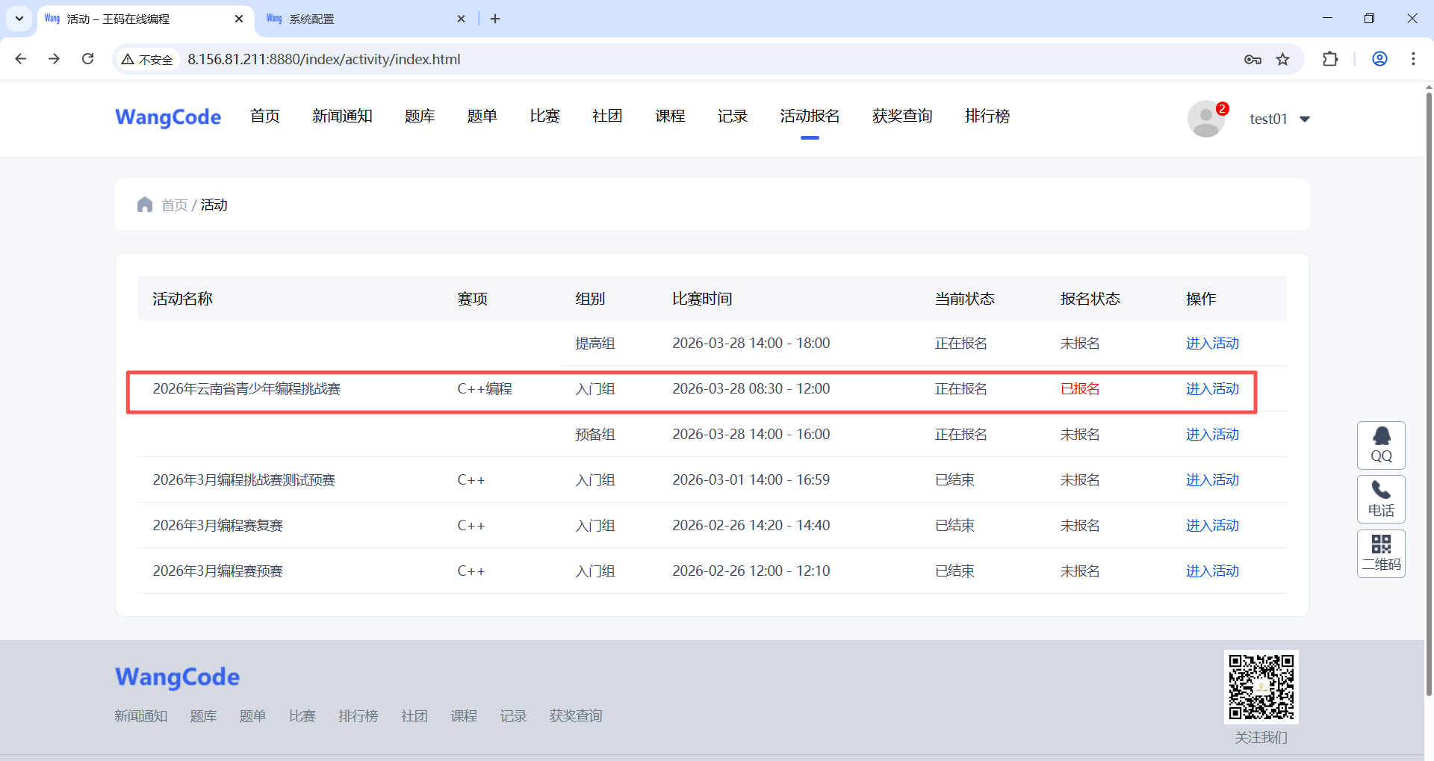The image size is (1434, 761).
Task: Click the WangCode logo in header
Action: (x=168, y=117)
